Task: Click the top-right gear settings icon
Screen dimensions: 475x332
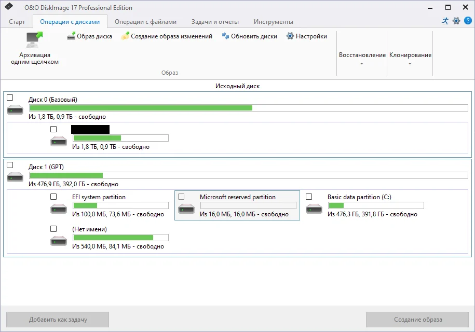Action: tap(456, 21)
